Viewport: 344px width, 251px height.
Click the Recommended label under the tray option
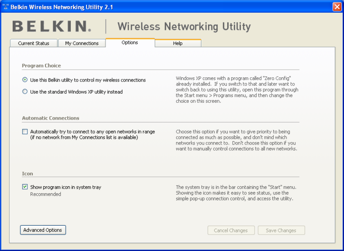tap(45, 194)
